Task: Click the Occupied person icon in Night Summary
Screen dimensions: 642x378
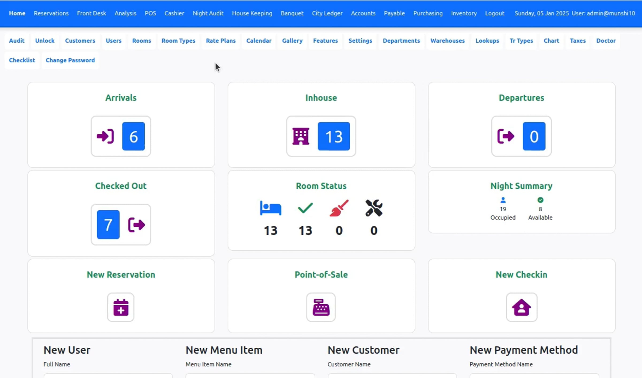Action: (x=503, y=200)
